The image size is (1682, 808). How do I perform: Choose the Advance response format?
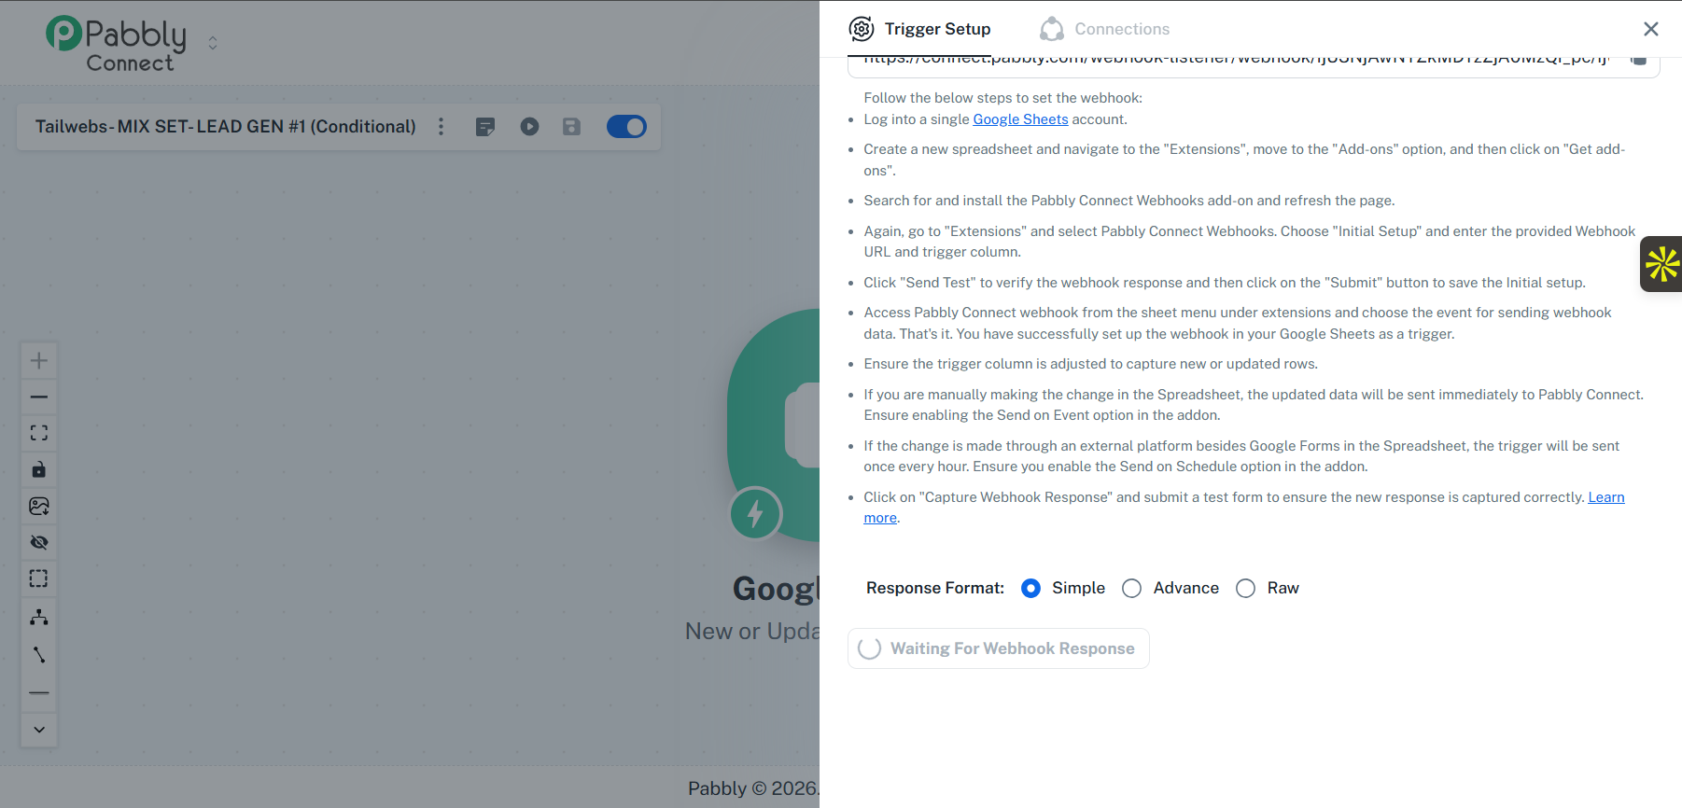[1131, 589]
